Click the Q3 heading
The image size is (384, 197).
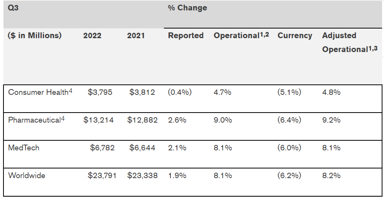point(13,8)
